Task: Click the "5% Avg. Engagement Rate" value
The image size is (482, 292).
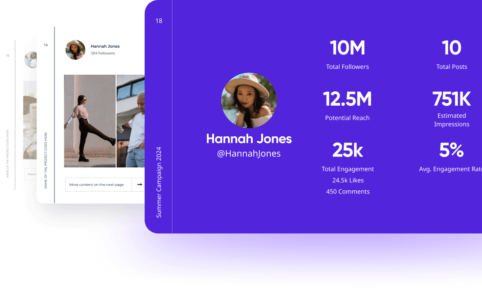Action: (450, 157)
